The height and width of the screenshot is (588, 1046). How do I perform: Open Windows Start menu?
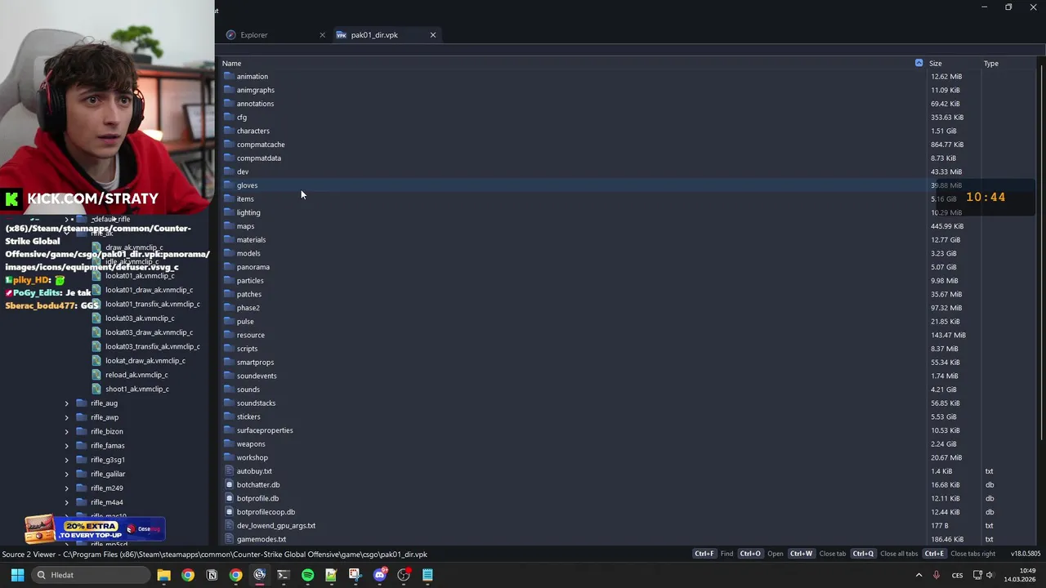[x=17, y=575]
